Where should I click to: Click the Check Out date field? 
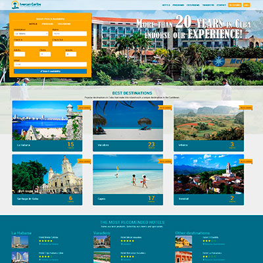coord(70,44)
